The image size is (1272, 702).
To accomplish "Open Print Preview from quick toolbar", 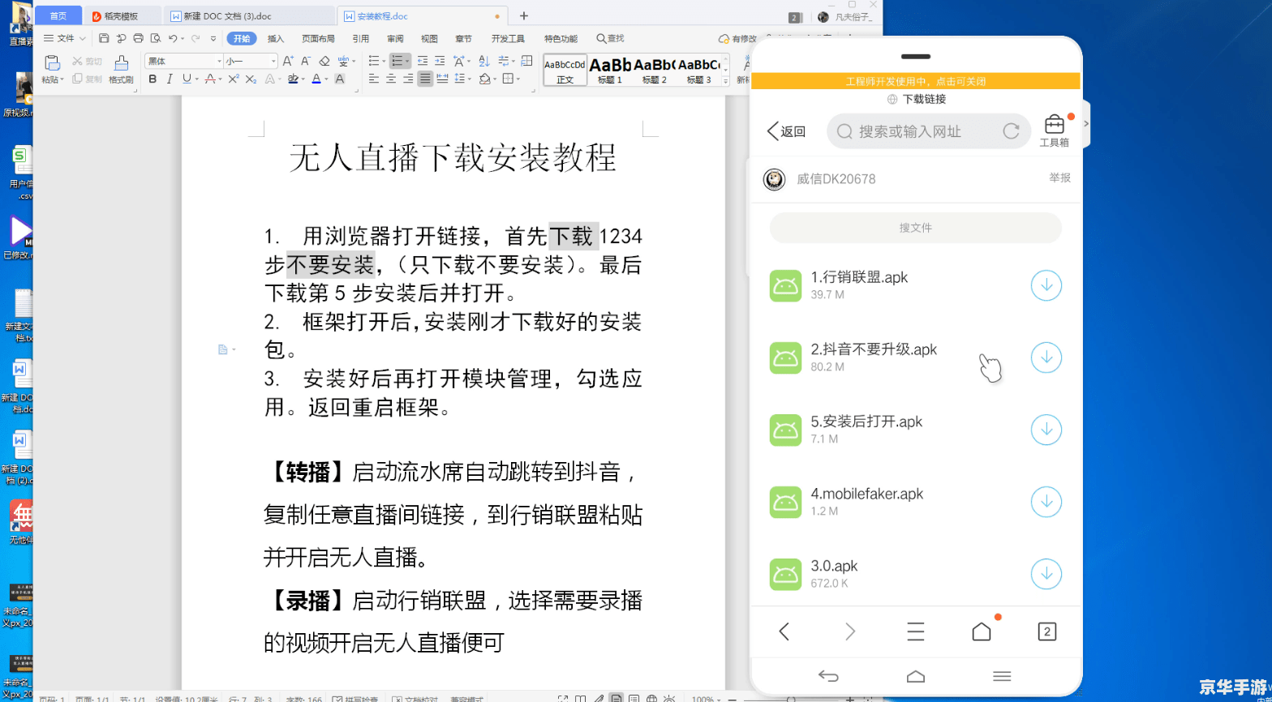I will coord(156,38).
